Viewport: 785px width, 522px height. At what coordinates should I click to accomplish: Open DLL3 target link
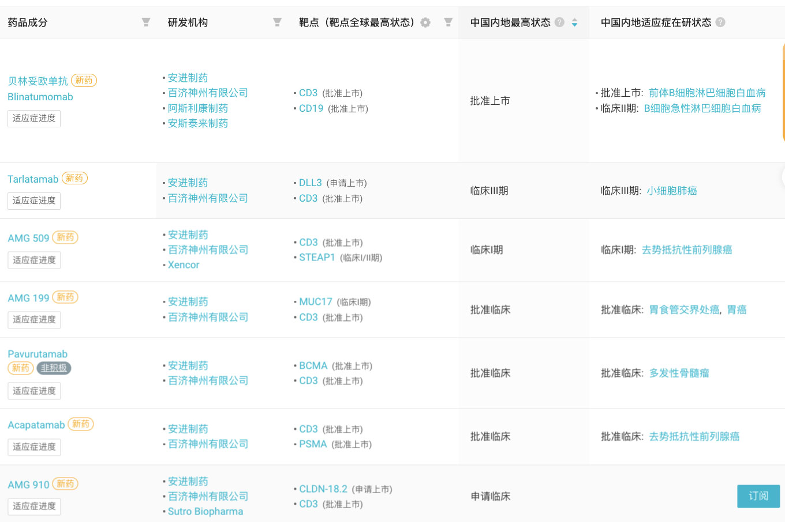(x=311, y=183)
